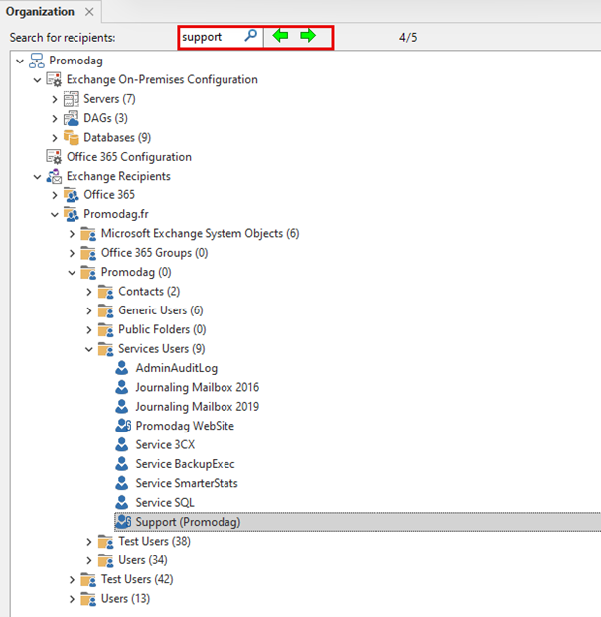Select Journaling Mailbox 2019 entry
Image resolution: width=601 pixels, height=617 pixels.
pyautogui.click(x=197, y=407)
